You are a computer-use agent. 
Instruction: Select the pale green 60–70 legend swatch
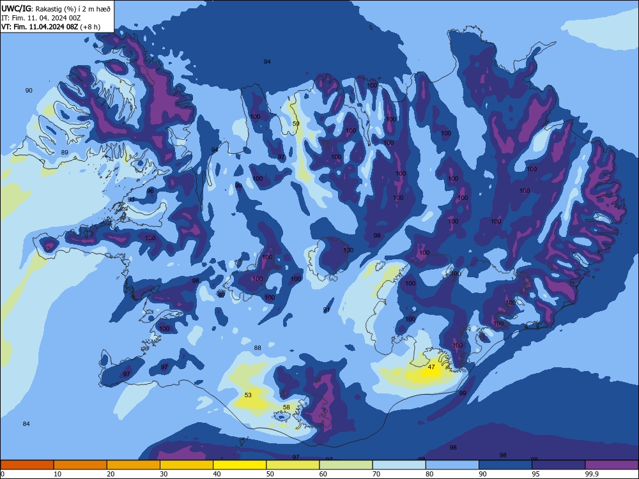click(x=346, y=465)
